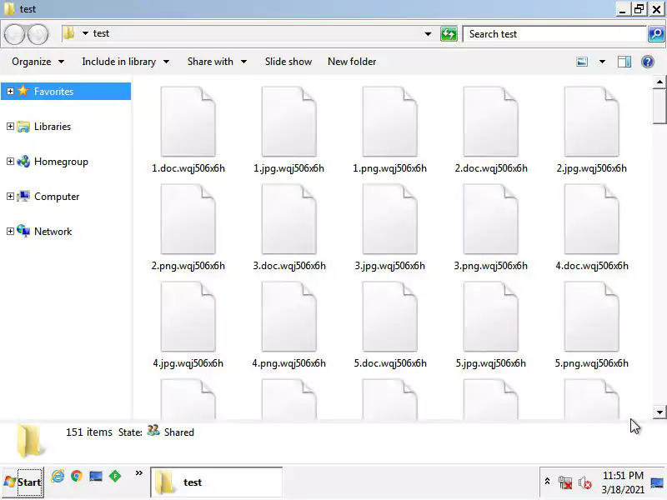
Task: Select Favorites in the navigation pane
Action: pyautogui.click(x=53, y=92)
